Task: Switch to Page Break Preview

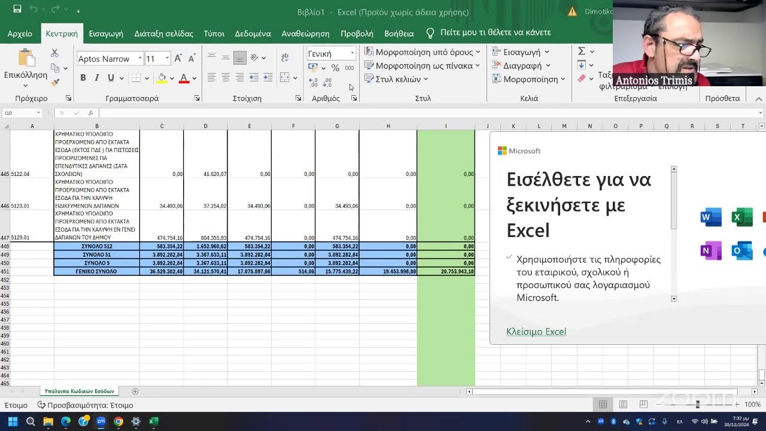Action: coord(643,405)
